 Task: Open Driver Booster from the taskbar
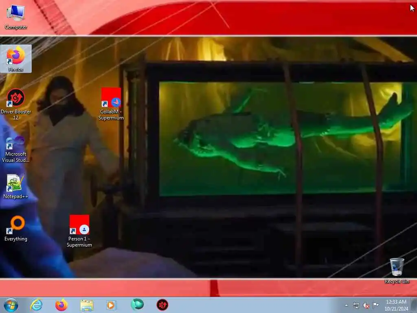162,305
